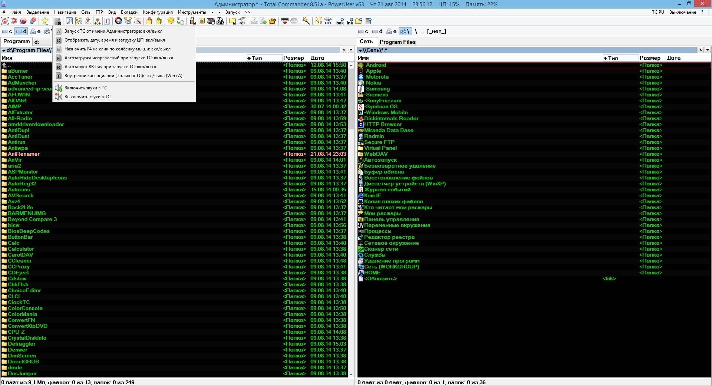
Task: Click the red paw icon in toolbar
Action: coord(5,21)
